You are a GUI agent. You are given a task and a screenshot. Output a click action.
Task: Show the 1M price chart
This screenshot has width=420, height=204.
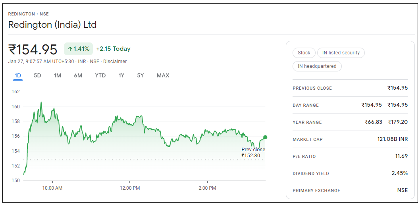pos(58,75)
